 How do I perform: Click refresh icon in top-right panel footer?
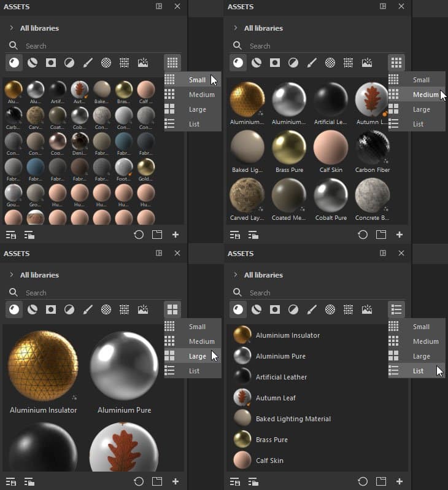[363, 235]
